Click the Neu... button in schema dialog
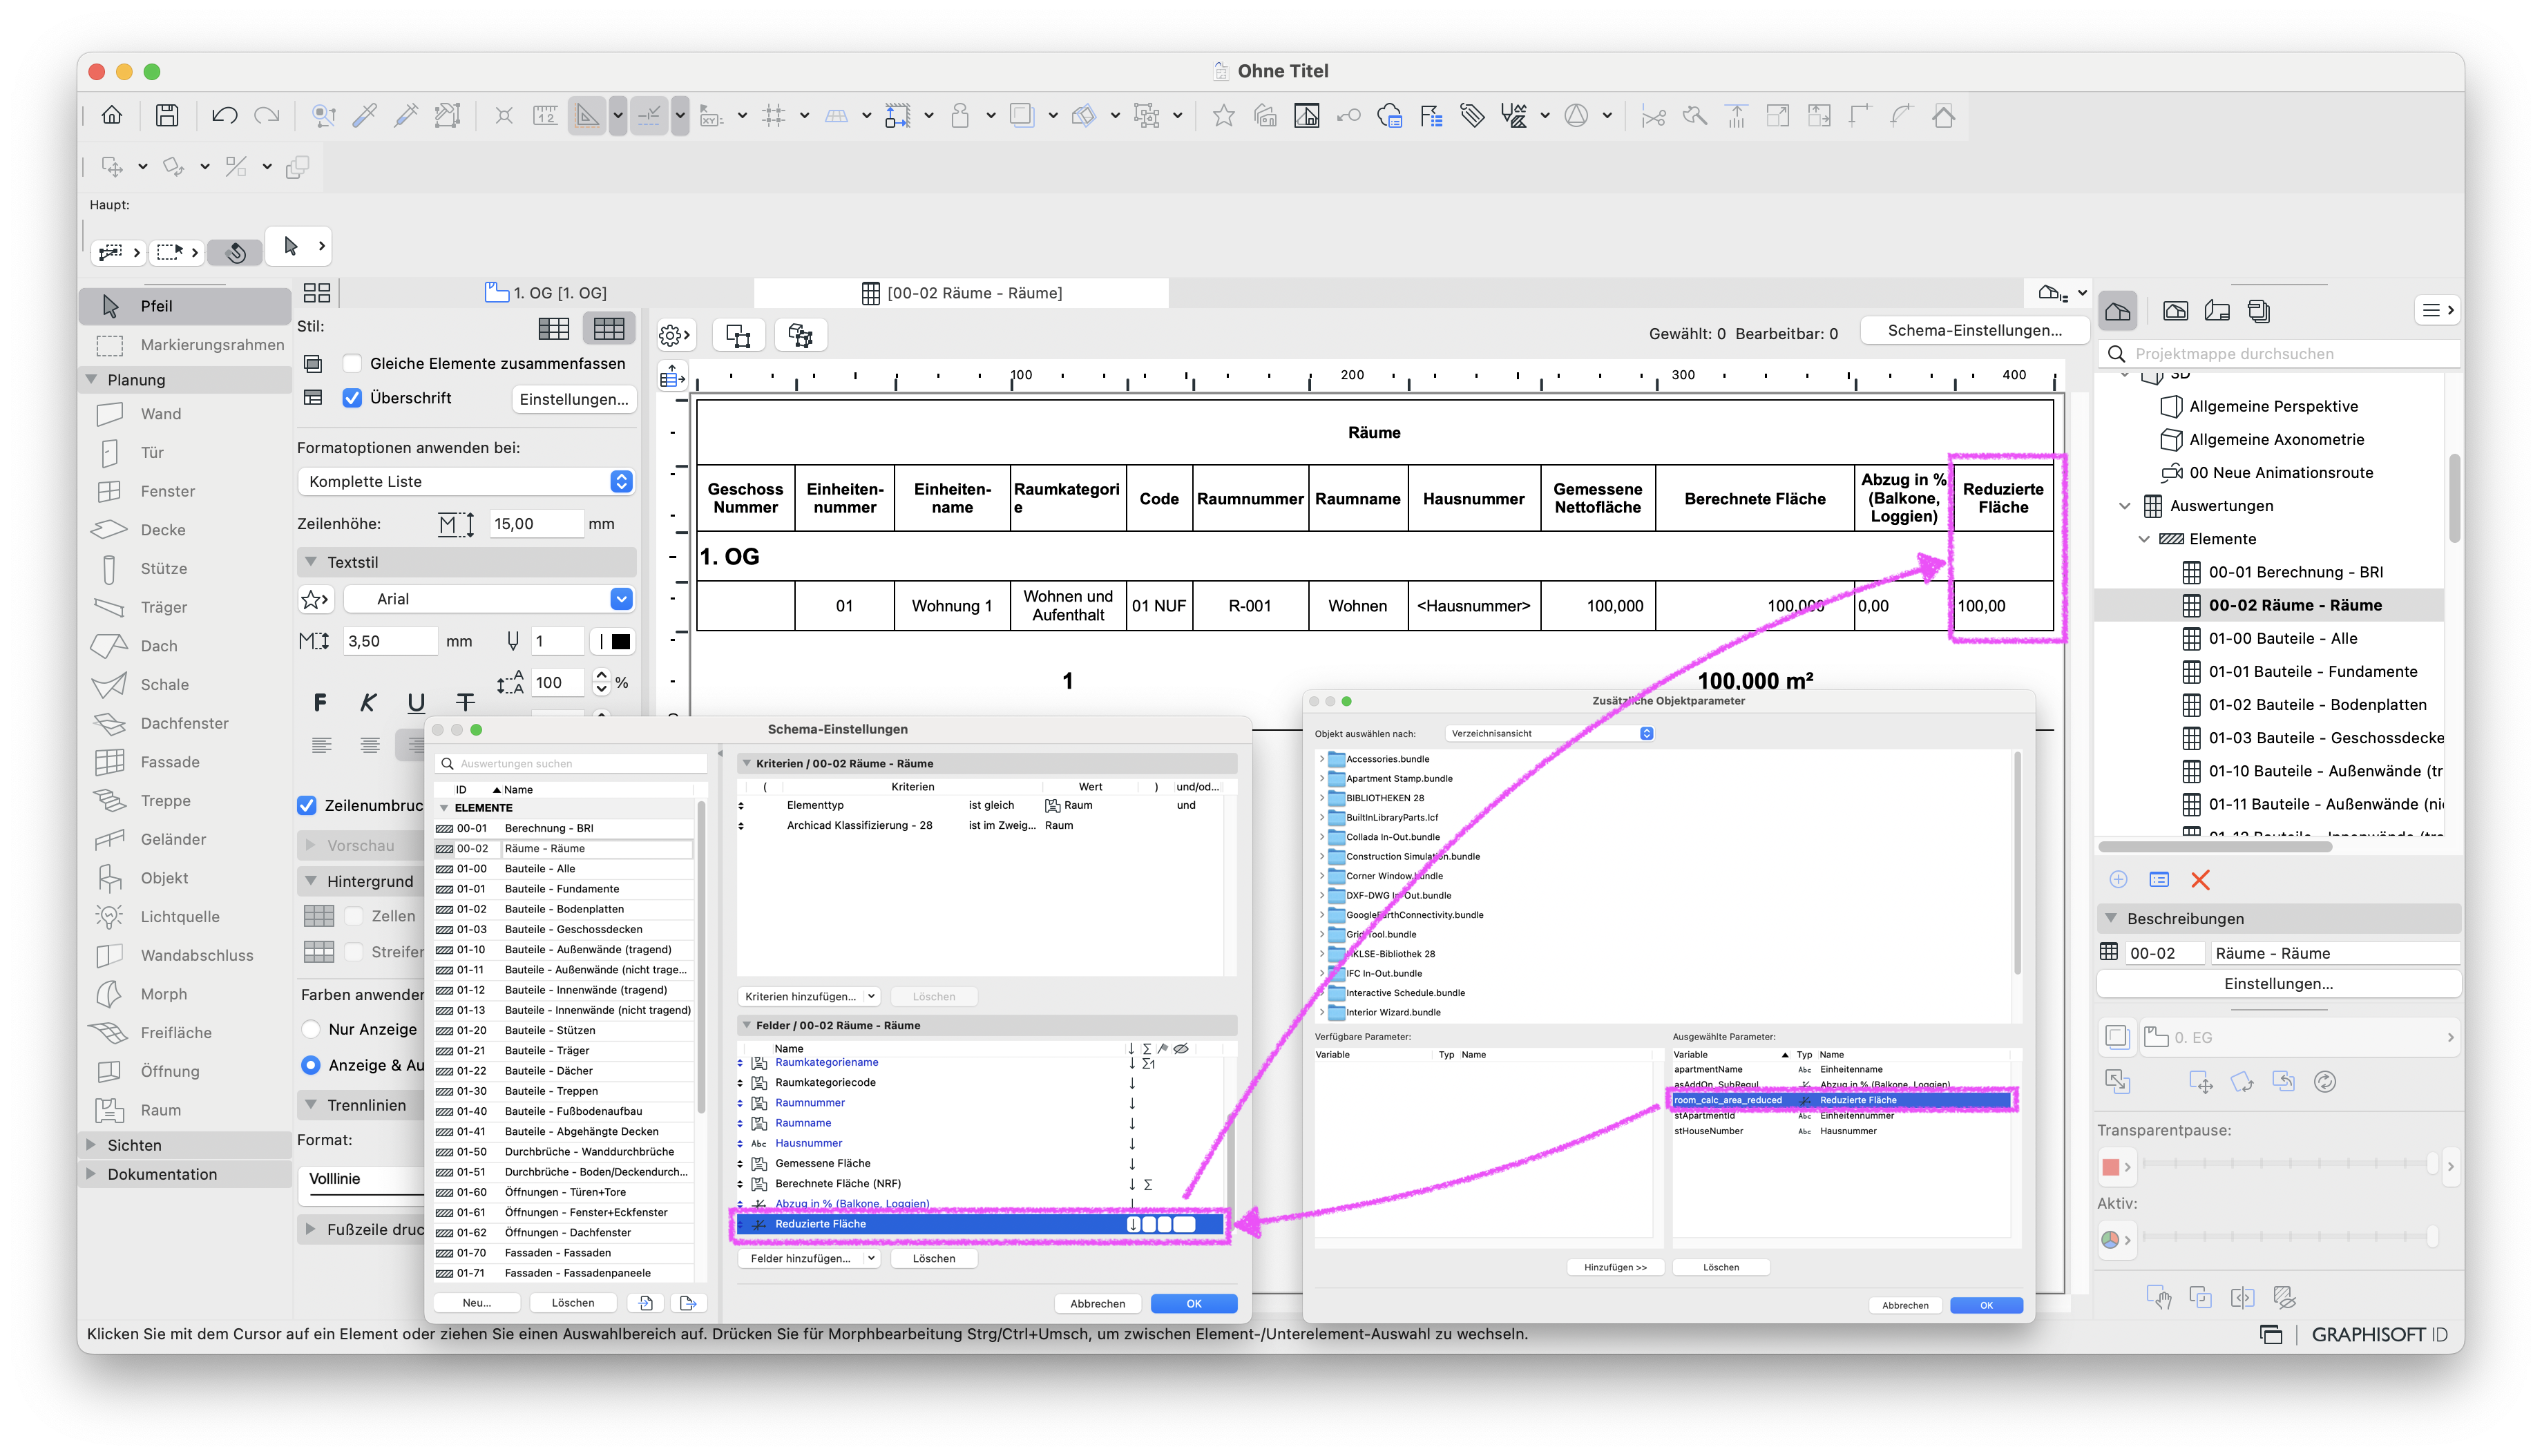Image resolution: width=2542 pixels, height=1456 pixels. pos(477,1304)
